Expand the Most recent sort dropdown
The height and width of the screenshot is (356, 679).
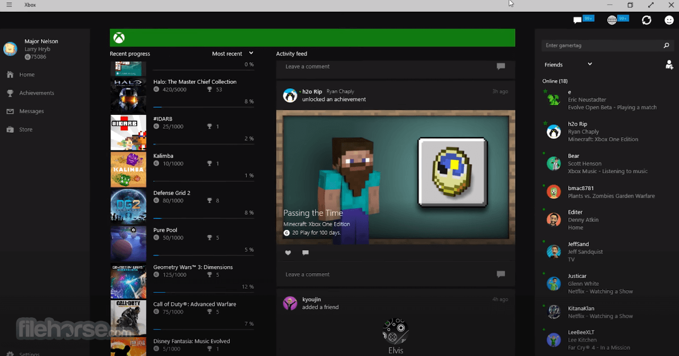233,54
